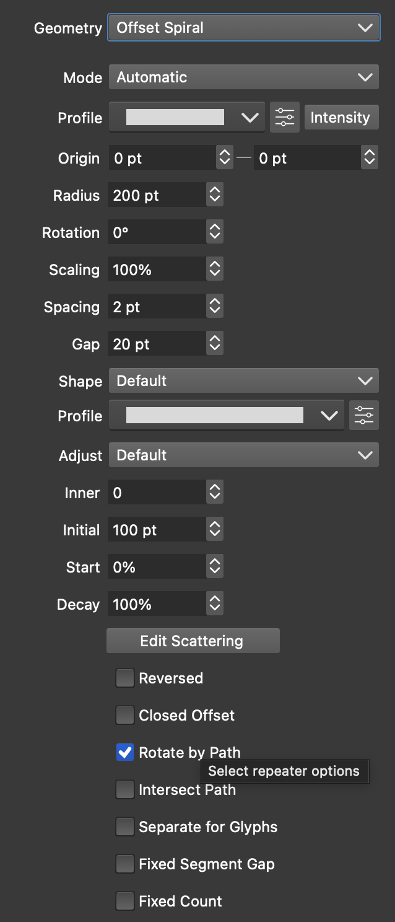Open the upper Profile curve swatch dropdown
This screenshot has height=922, width=395.
[187, 117]
